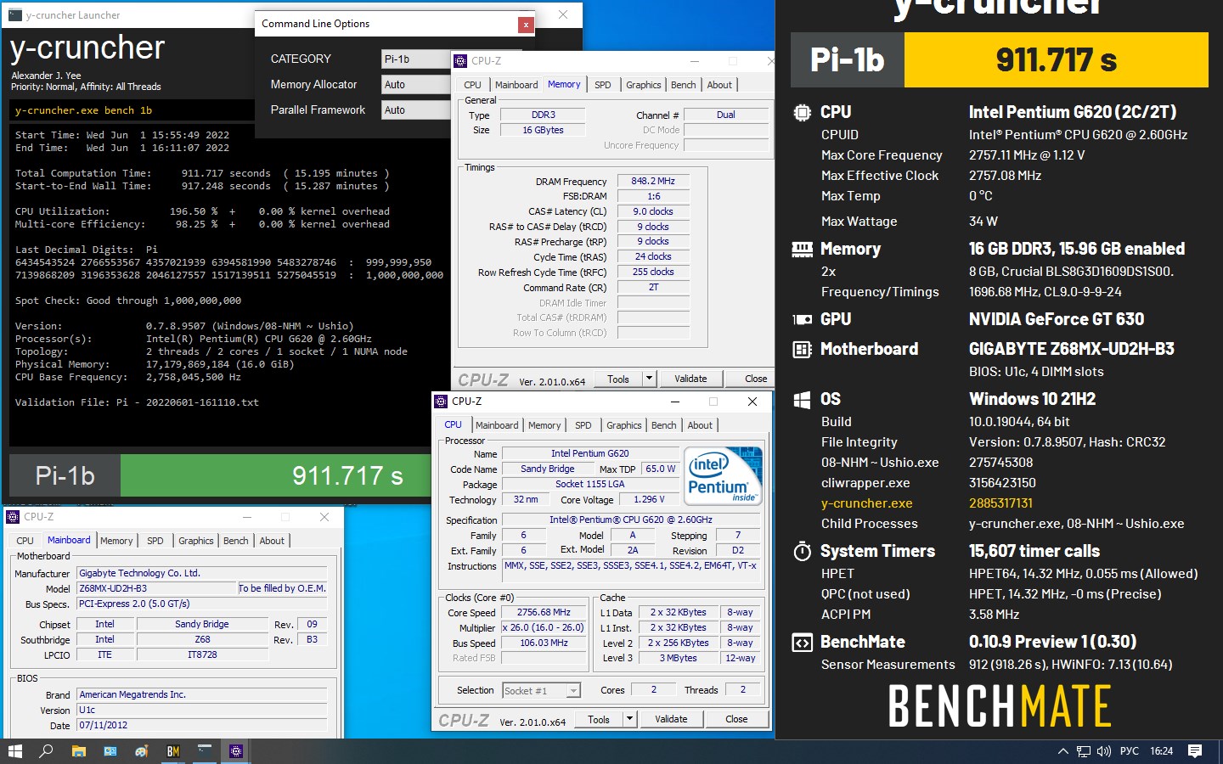Click the Model field Z68MX-UD2H-B3

pos(157,588)
